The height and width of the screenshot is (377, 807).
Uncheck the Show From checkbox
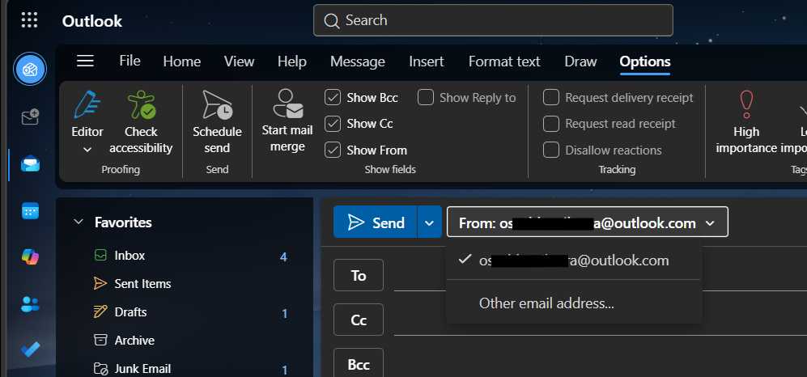(x=333, y=150)
